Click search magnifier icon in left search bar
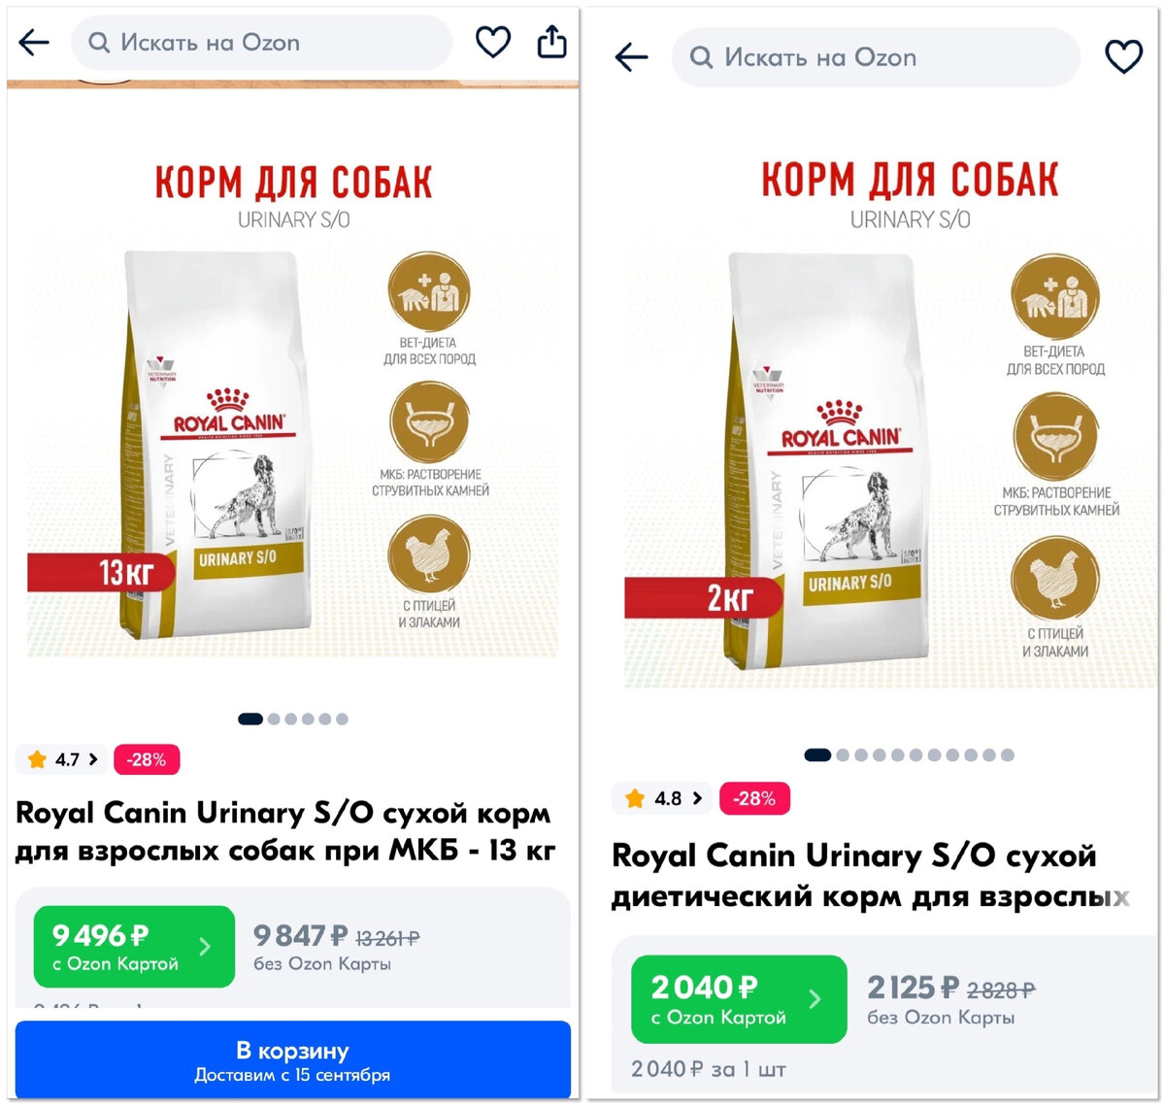1165x1106 pixels. tap(99, 43)
